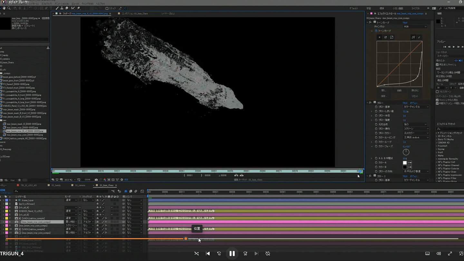Viewport: 464px width, 261px height.
Task: Click the Color B black swatch
Action: click(405, 167)
